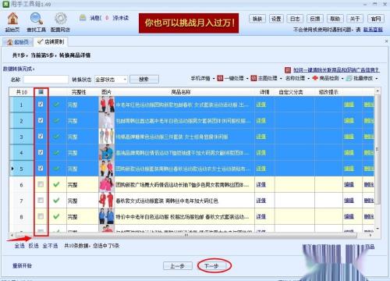Screen dimensions: 390x281
Task: Uncheck the checkbox in row 5
Action: [x=41, y=168]
